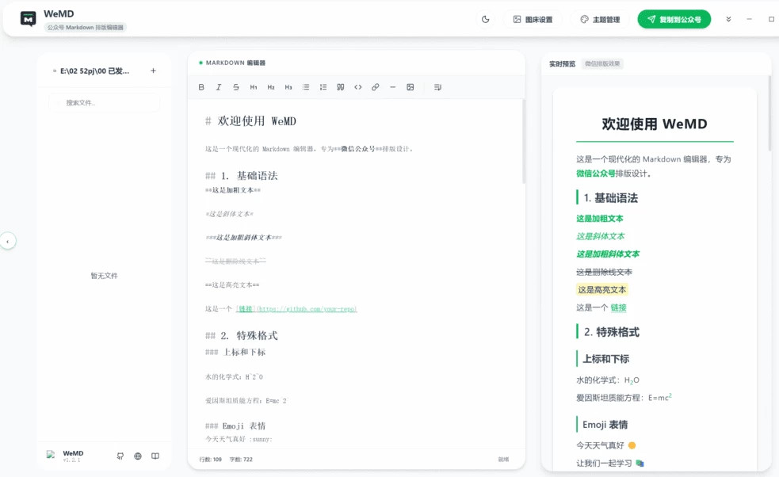Select the strikethrough icon
779x477 pixels.
(x=235, y=87)
